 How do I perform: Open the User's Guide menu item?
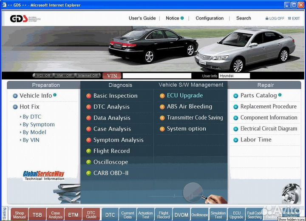[x=142, y=18]
